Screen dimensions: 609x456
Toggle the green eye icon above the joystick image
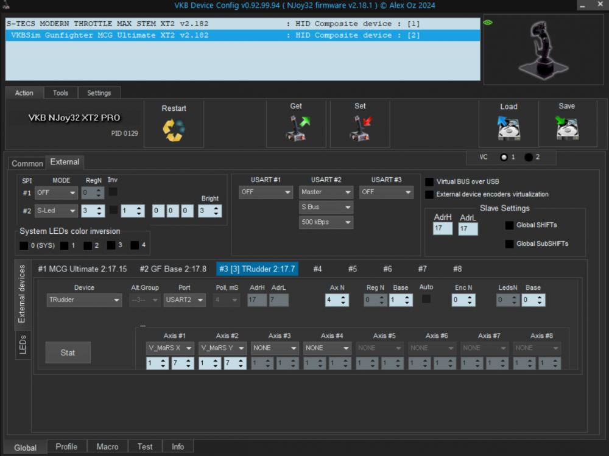click(487, 22)
